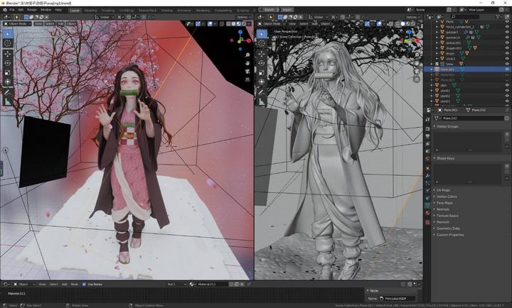Expand the Vertex Colors panel

pyautogui.click(x=447, y=197)
